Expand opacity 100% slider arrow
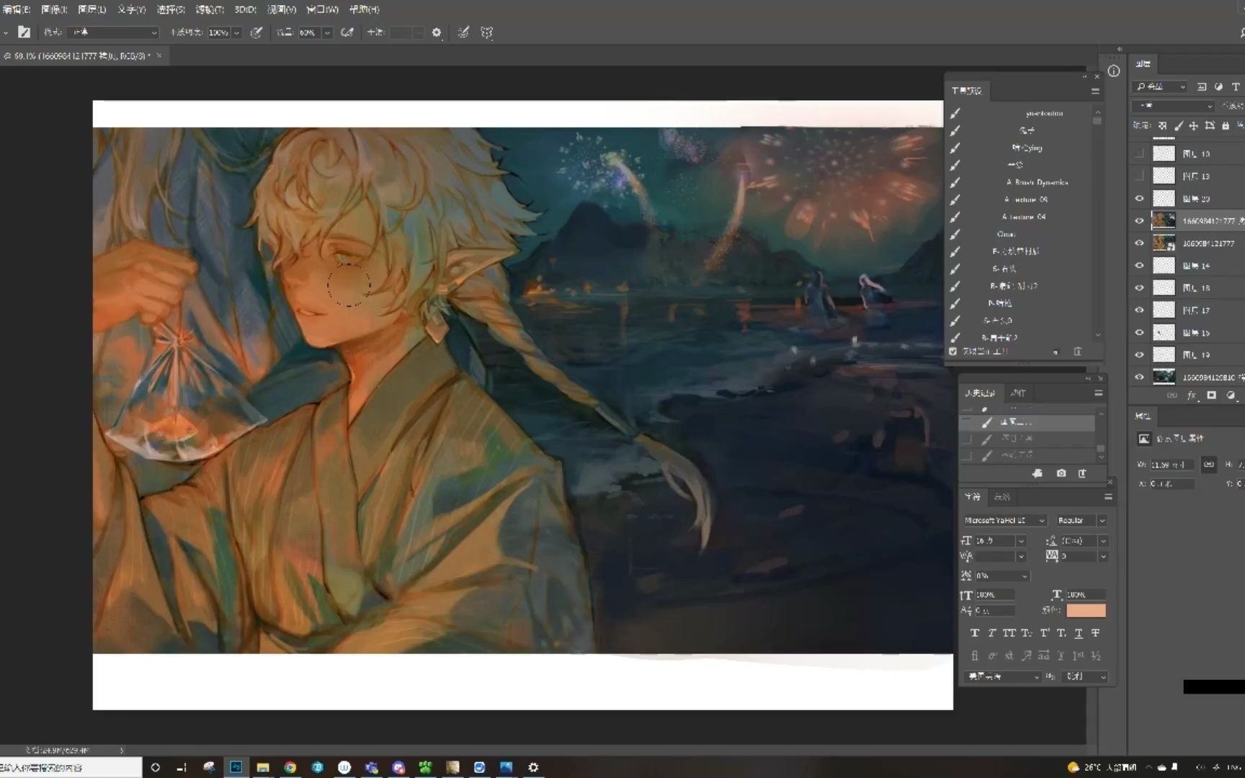 236,32
